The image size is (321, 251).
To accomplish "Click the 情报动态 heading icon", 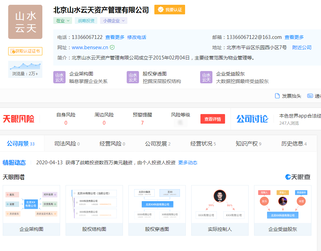I will (14, 163).
